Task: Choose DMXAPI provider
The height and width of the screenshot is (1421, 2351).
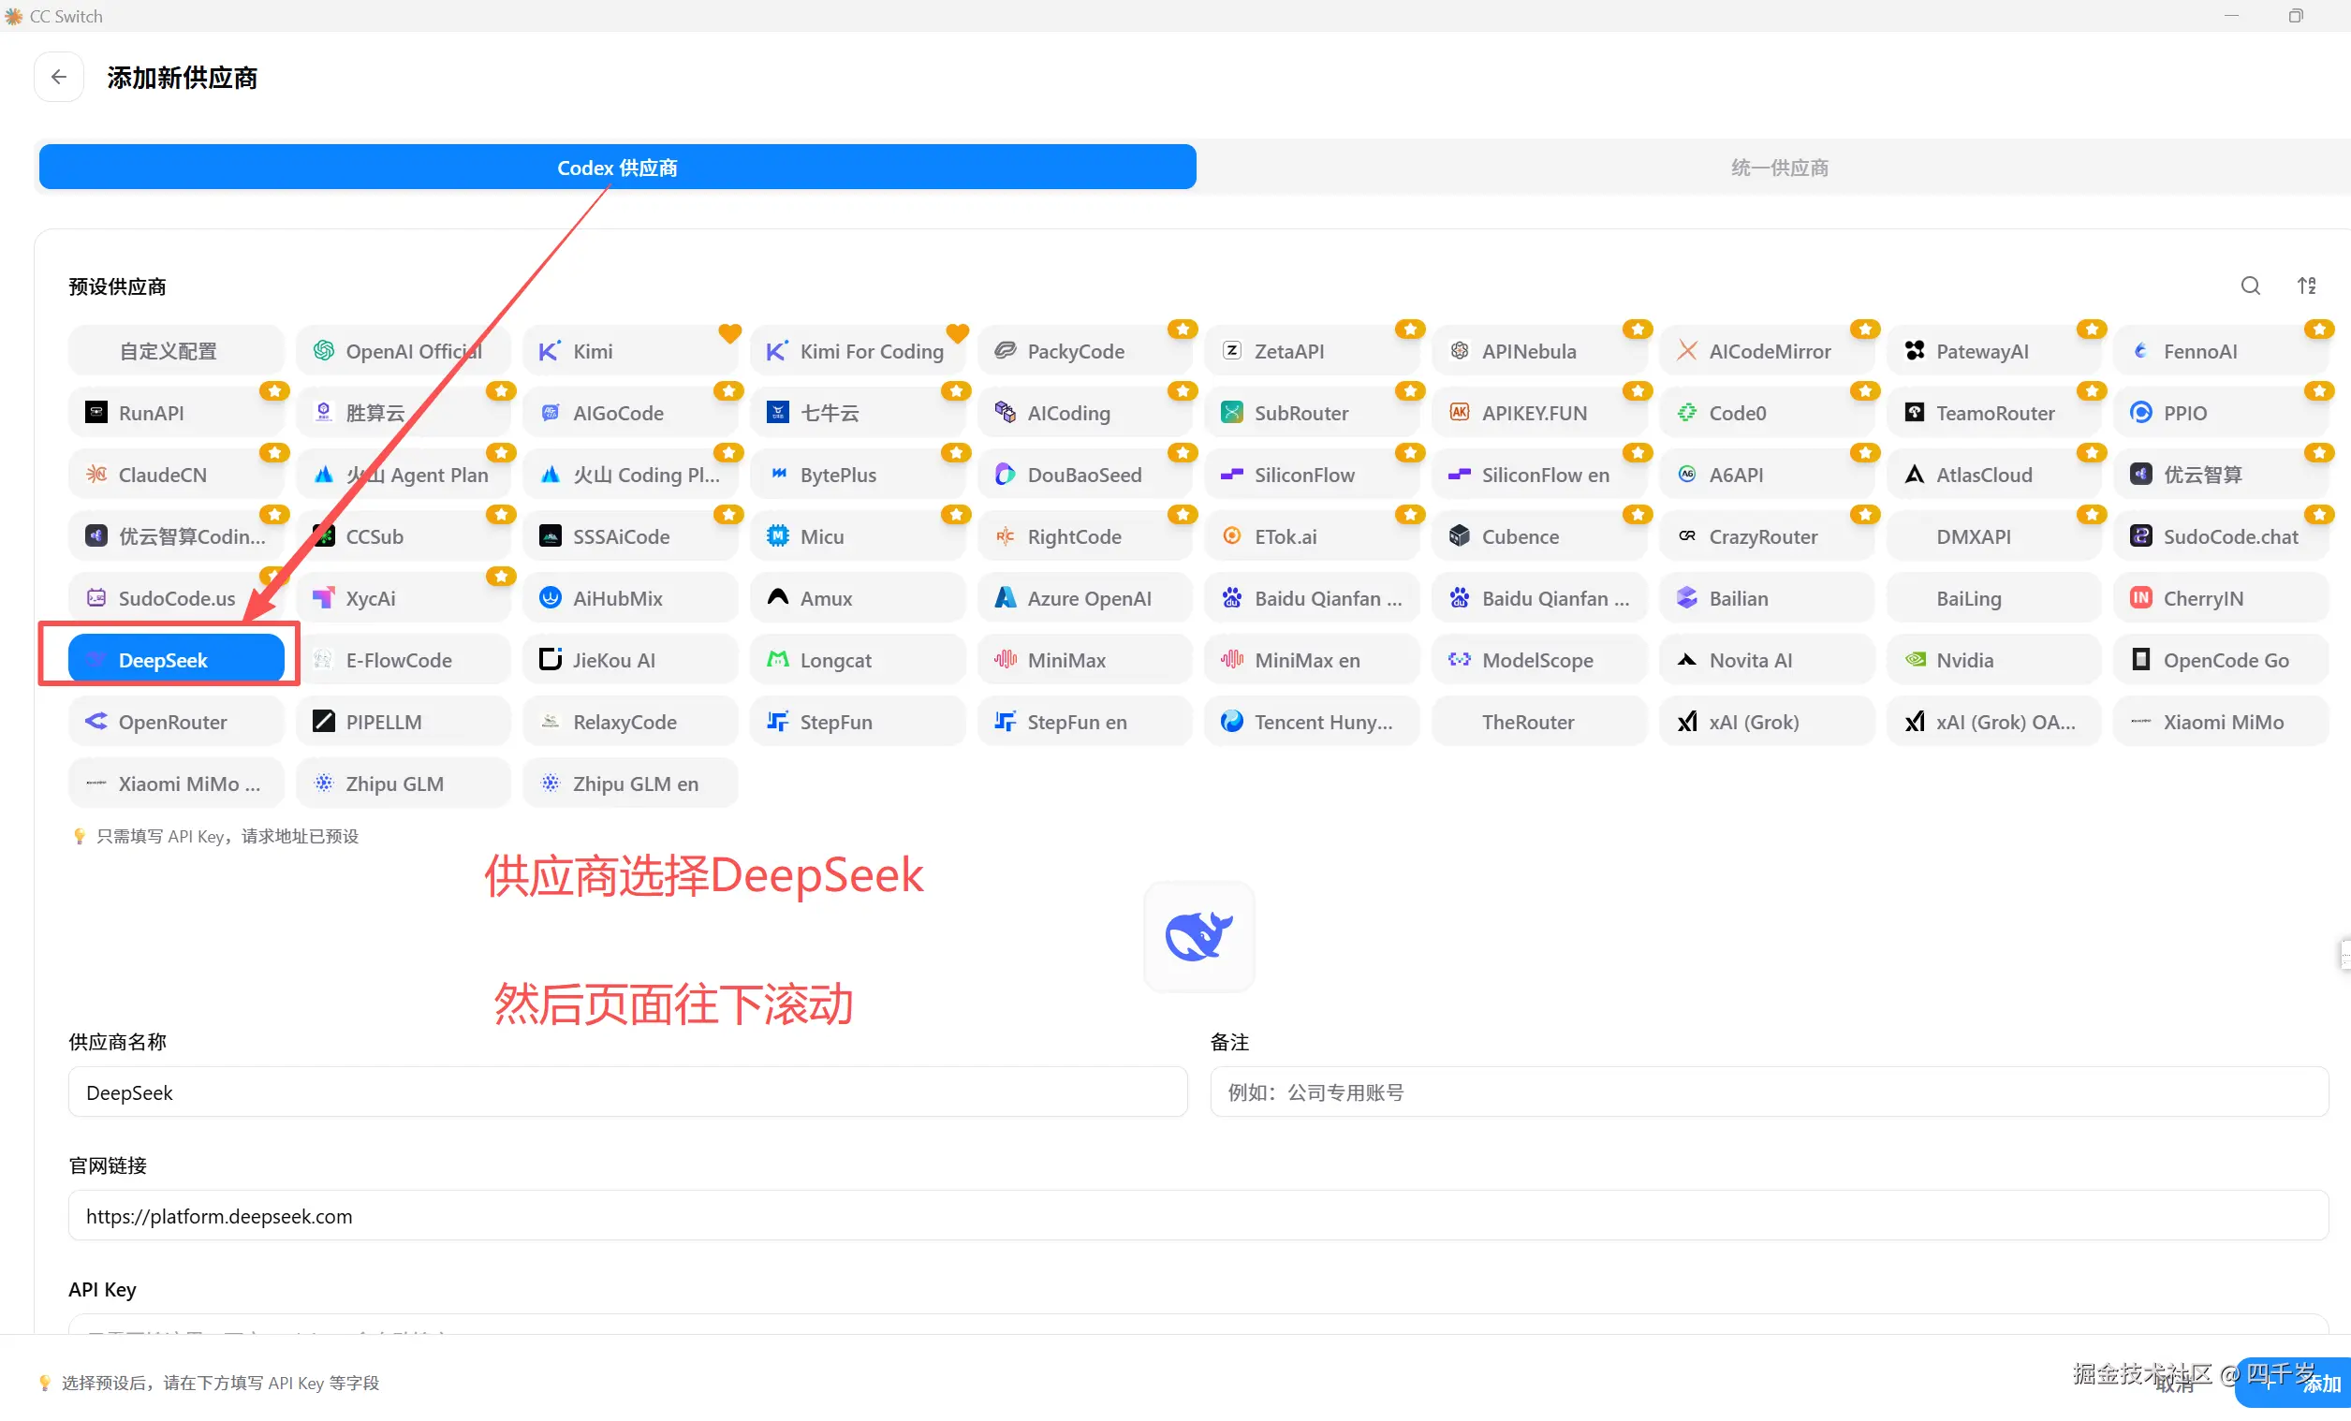Action: 1993,537
